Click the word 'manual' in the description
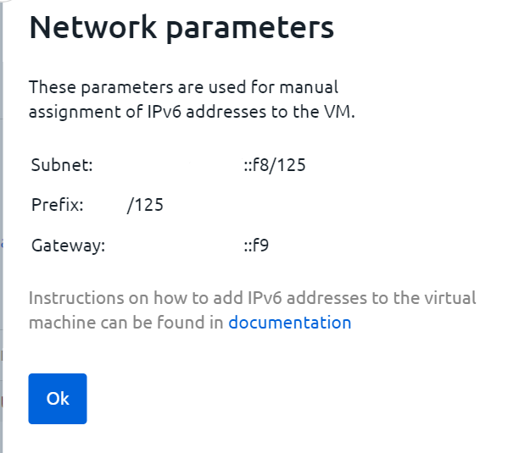530x453 pixels. (309, 87)
